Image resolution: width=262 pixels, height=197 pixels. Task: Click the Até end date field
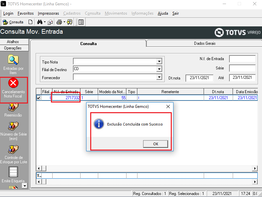tap(242, 77)
